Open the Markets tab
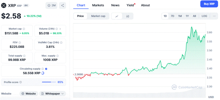This screenshot has height=100, width=220. click(98, 5)
